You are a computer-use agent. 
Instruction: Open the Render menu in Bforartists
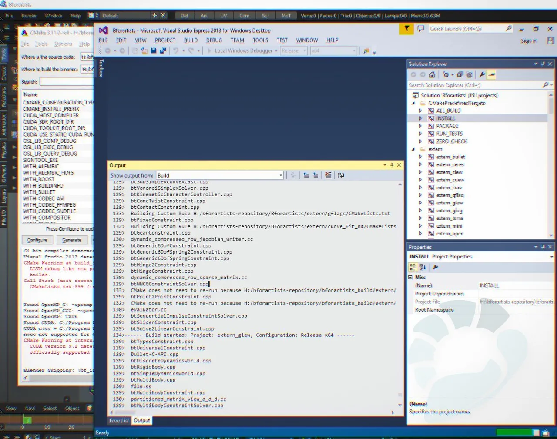click(x=29, y=16)
